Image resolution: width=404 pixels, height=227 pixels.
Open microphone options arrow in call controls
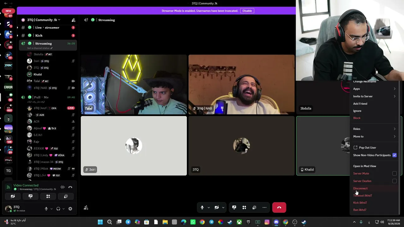coord(209,207)
